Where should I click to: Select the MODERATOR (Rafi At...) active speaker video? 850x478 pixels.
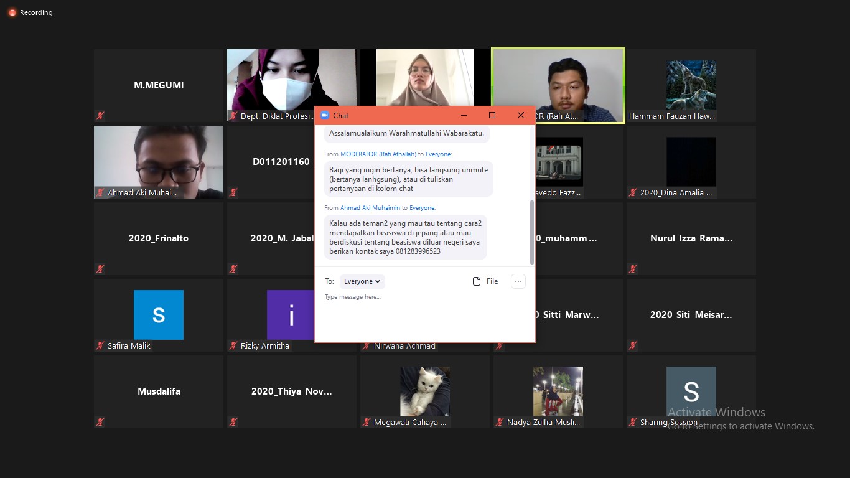[558, 85]
